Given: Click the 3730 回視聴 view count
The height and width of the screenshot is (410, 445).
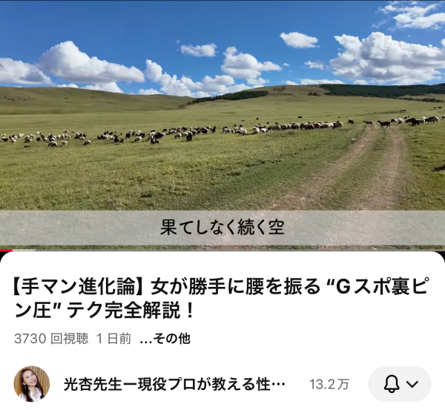Looking at the screenshot, I should point(51,339).
